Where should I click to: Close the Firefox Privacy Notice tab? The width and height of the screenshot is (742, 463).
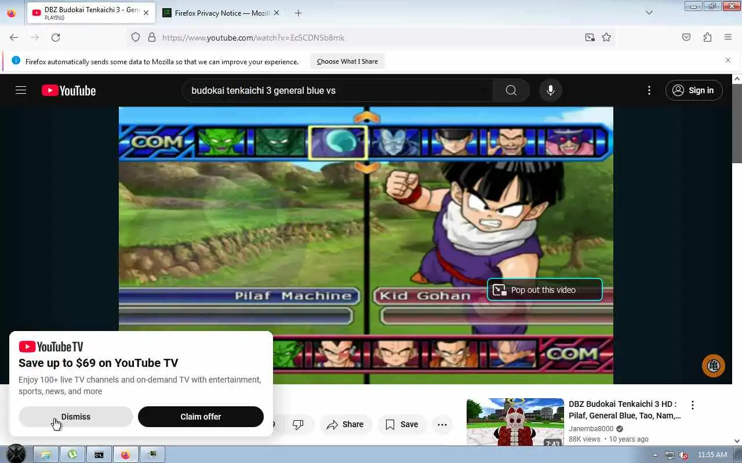tap(276, 13)
